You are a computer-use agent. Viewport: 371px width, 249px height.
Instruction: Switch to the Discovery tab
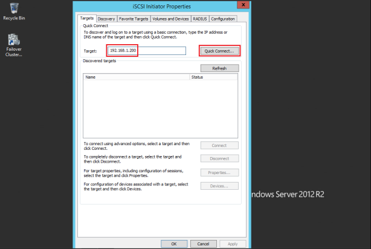click(106, 19)
